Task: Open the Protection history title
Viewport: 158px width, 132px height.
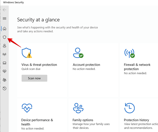Action: click(x=136, y=120)
